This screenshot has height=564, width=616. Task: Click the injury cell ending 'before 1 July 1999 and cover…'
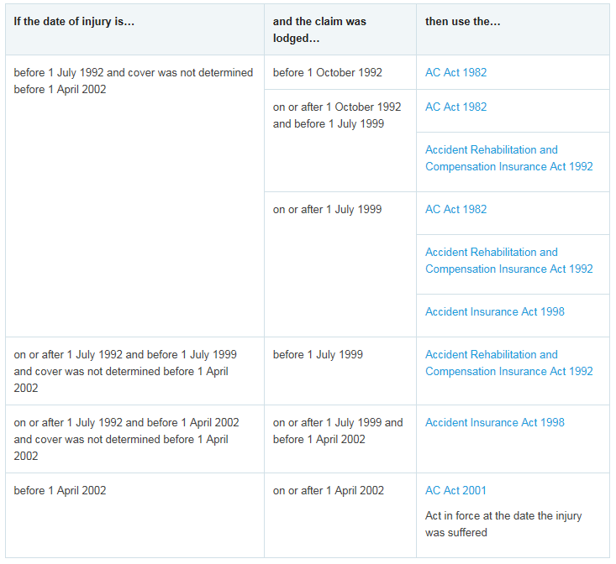(124, 372)
